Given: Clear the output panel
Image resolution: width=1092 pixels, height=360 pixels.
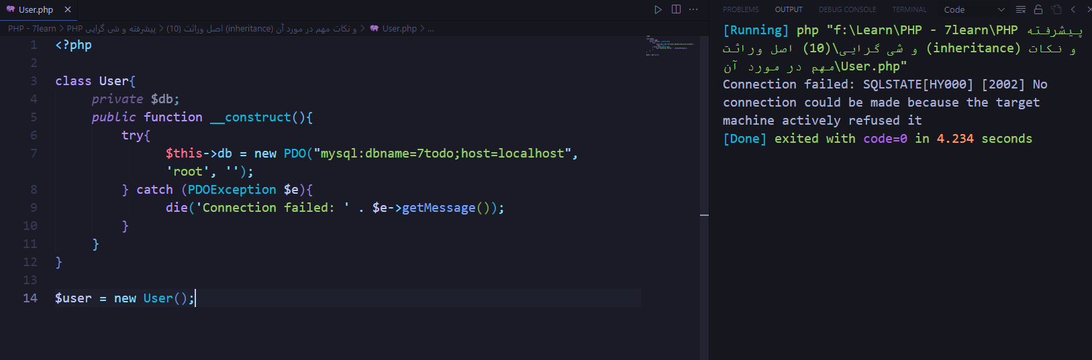Looking at the screenshot, I should [1021, 9].
